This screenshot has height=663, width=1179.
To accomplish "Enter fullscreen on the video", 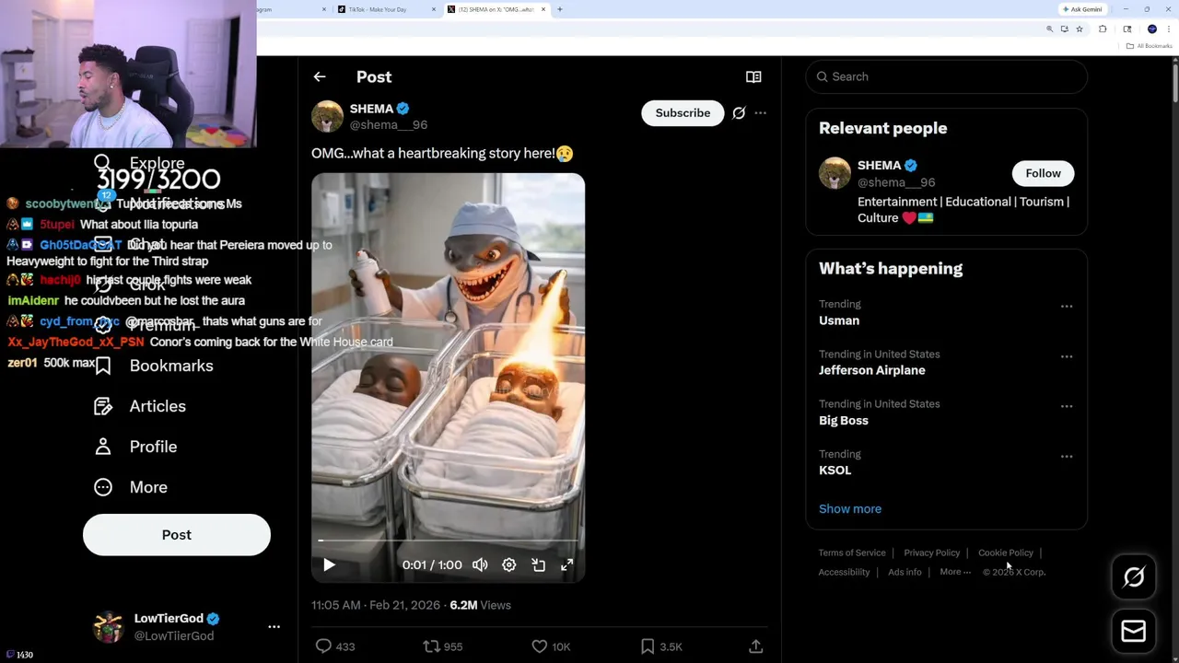I will click(x=567, y=565).
